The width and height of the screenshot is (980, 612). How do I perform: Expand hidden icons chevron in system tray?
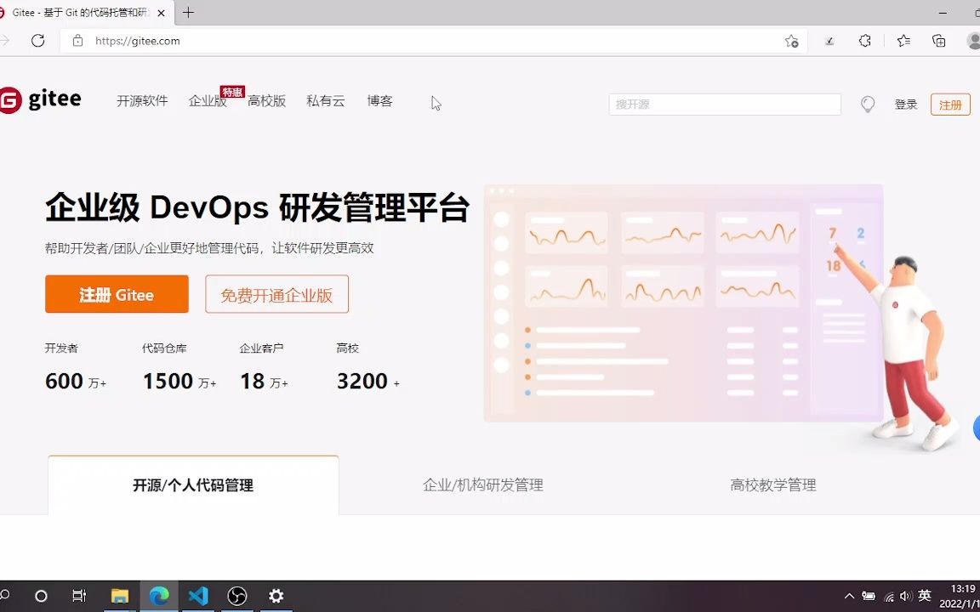point(850,596)
